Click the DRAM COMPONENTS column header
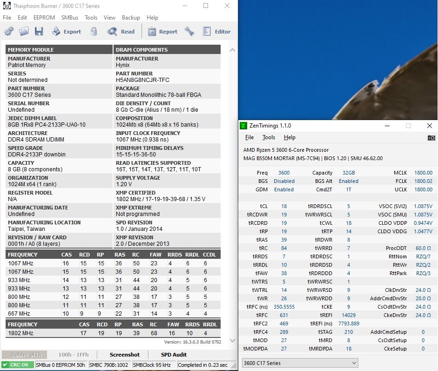This screenshot has height=371, width=438. 167,49
